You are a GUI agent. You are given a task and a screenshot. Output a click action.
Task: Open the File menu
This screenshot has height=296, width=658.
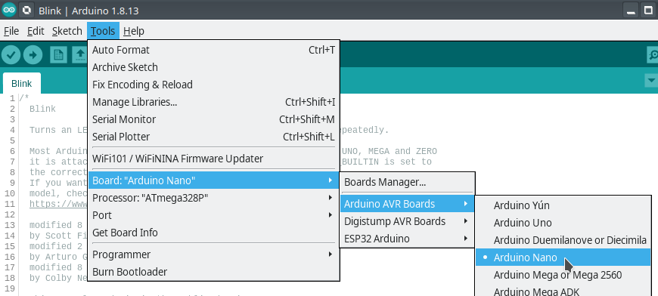pyautogui.click(x=11, y=31)
